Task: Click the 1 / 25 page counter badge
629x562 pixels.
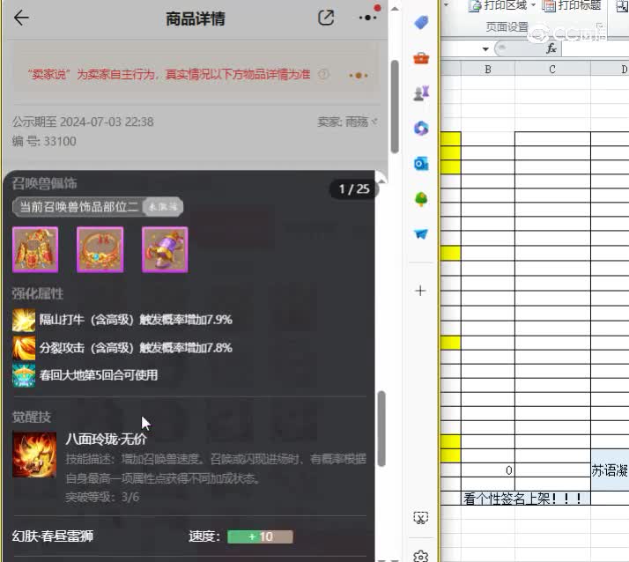Action: coord(354,189)
